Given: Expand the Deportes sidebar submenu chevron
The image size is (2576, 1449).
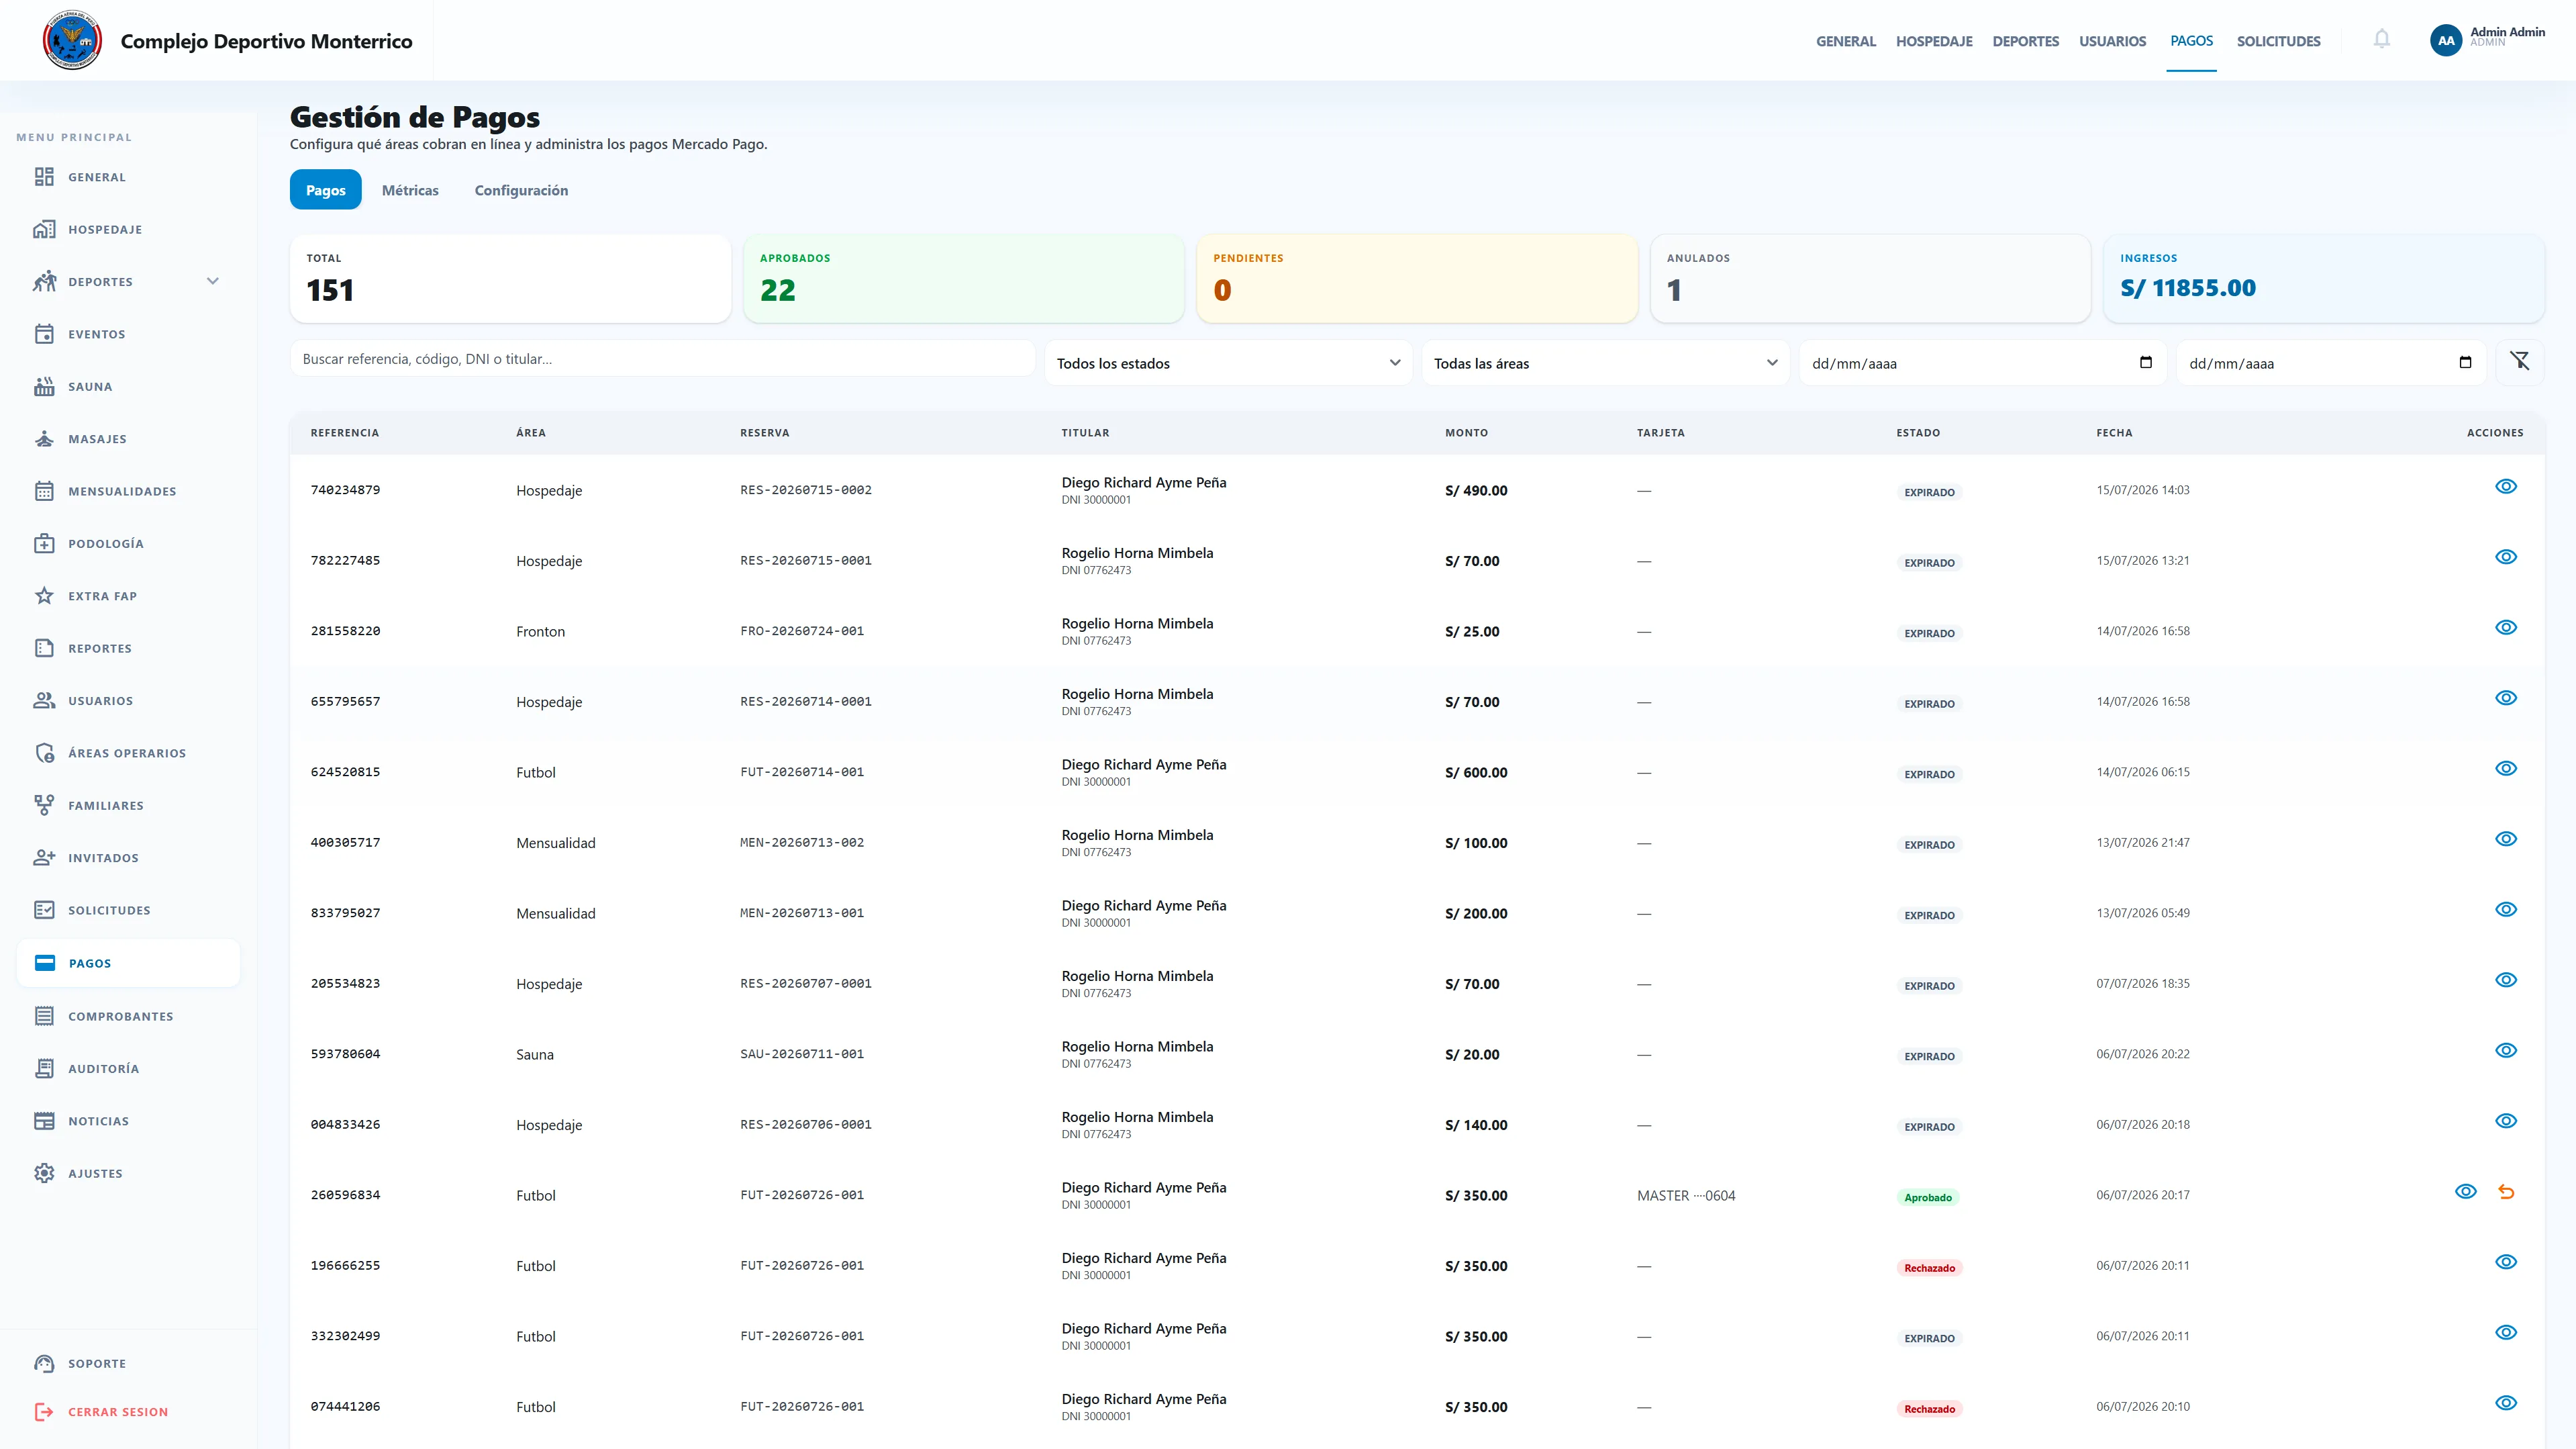Looking at the screenshot, I should pyautogui.click(x=213, y=281).
